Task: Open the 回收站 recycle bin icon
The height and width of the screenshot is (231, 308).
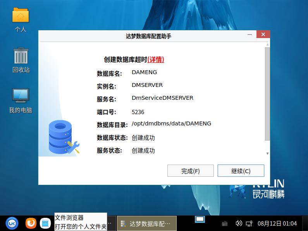Action: pyautogui.click(x=21, y=60)
